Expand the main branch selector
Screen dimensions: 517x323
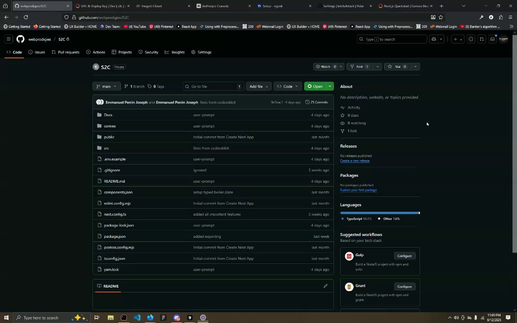point(106,86)
